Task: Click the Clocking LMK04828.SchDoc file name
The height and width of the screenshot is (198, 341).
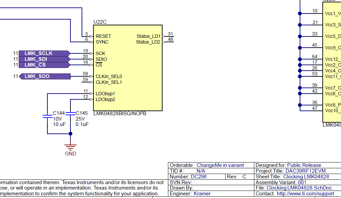Action: click(x=299, y=188)
